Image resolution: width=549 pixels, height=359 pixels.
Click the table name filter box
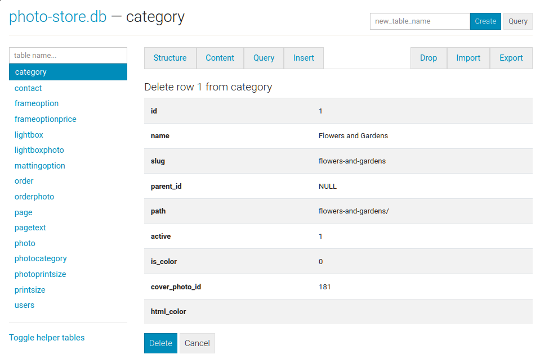[68, 56]
